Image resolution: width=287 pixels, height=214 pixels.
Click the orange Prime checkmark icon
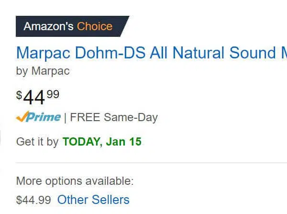point(22,116)
